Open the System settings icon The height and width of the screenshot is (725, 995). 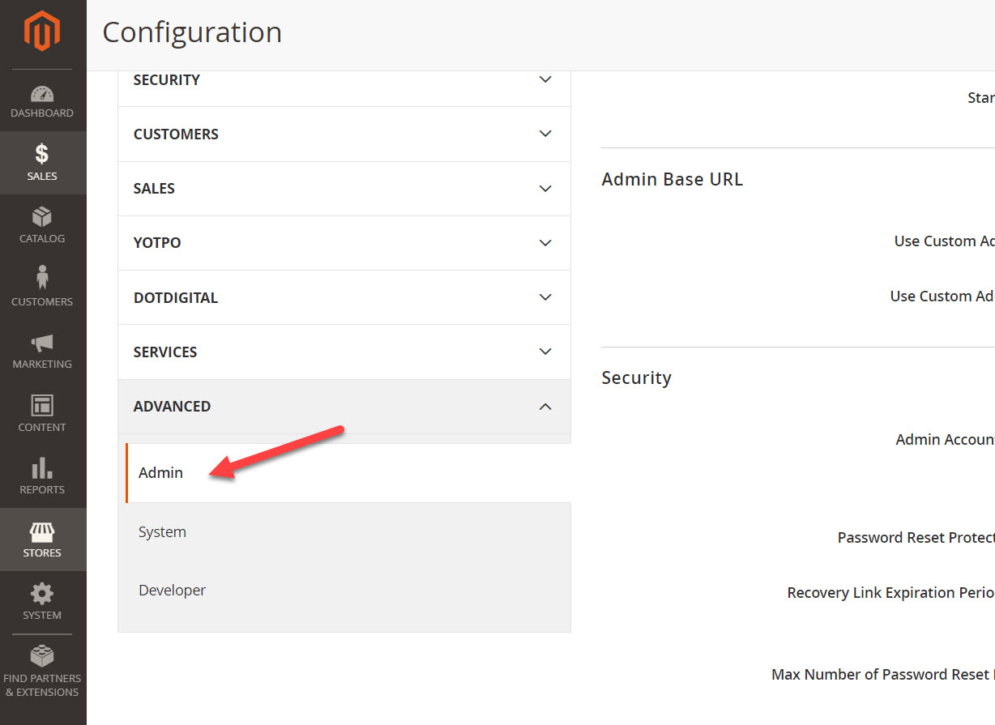(42, 602)
